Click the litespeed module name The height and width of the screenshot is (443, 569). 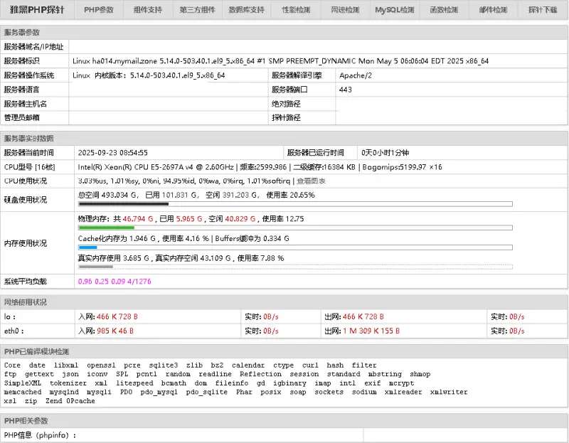134,383
